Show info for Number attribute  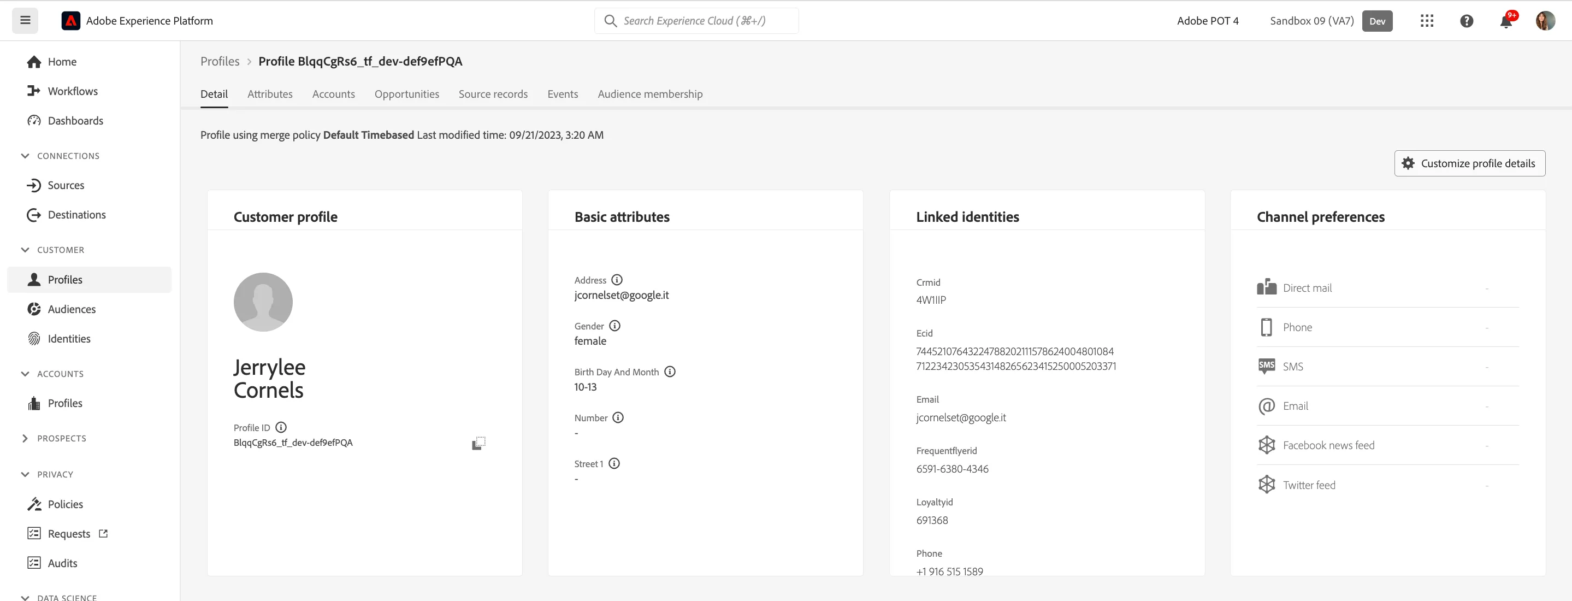click(618, 417)
